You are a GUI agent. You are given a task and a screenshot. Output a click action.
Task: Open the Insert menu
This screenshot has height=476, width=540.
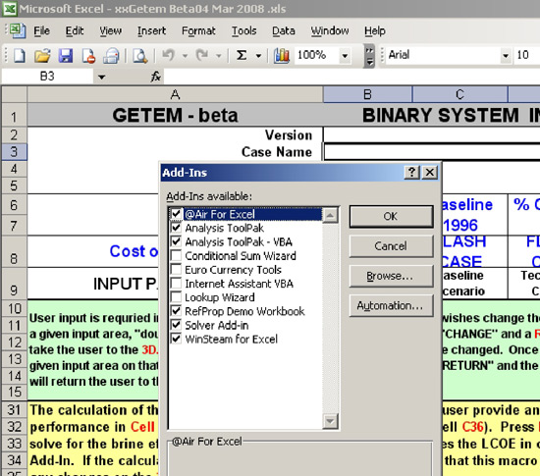pyautogui.click(x=151, y=30)
